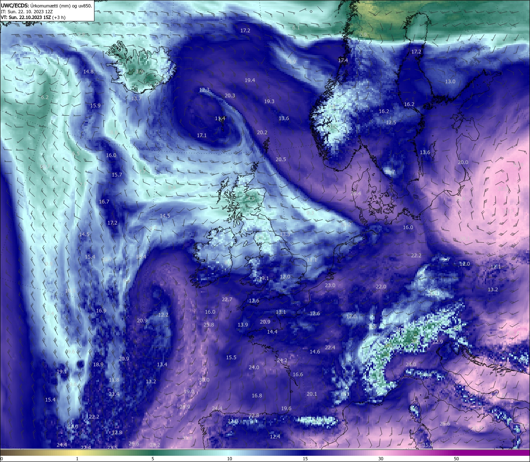Click the 13.0 value

click(450, 82)
